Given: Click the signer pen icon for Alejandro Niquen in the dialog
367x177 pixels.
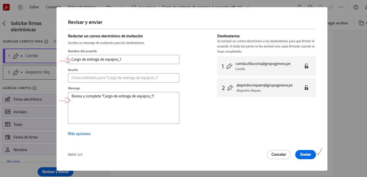Looking at the screenshot, I should pyautogui.click(x=230, y=88).
